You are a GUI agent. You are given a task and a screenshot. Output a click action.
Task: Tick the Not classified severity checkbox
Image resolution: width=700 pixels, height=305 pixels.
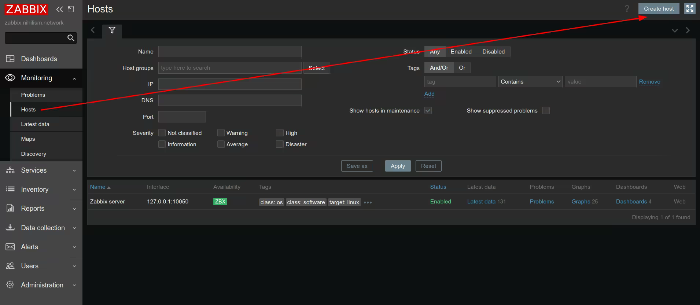pyautogui.click(x=162, y=133)
